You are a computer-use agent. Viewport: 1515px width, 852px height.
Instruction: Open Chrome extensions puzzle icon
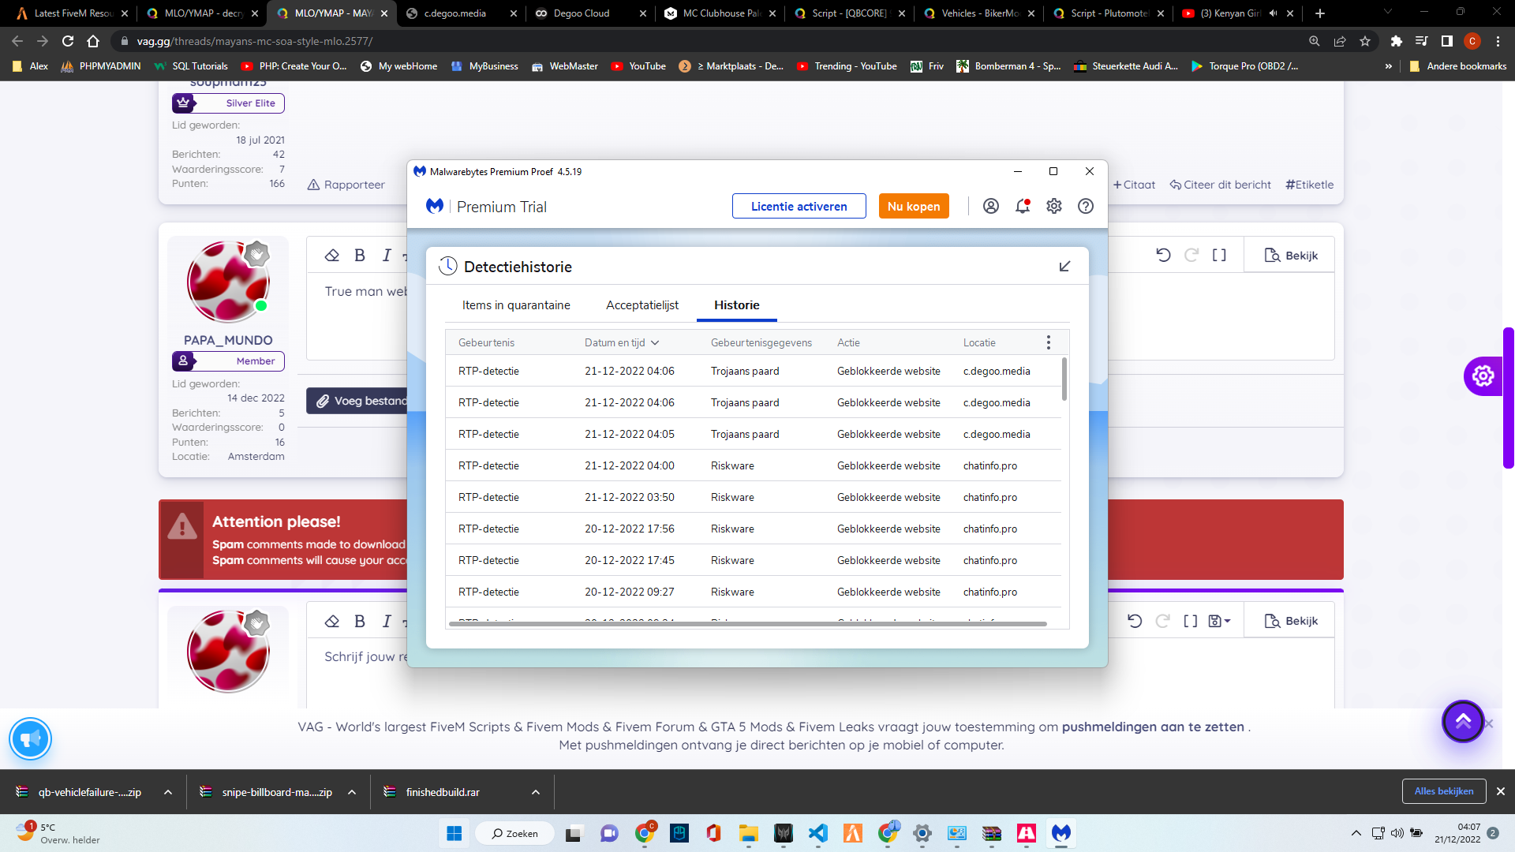coord(1396,41)
